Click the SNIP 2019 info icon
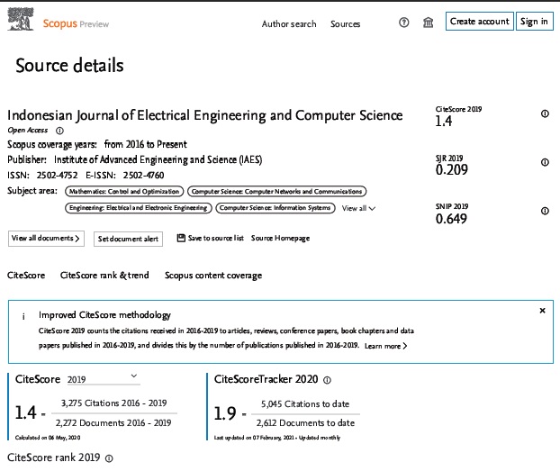 545,211
